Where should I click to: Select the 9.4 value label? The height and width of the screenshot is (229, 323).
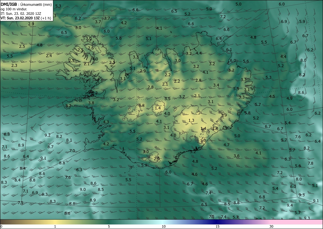coord(290,205)
